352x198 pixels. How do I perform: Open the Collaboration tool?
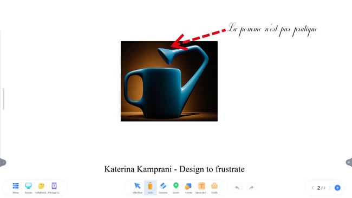pos(41,188)
